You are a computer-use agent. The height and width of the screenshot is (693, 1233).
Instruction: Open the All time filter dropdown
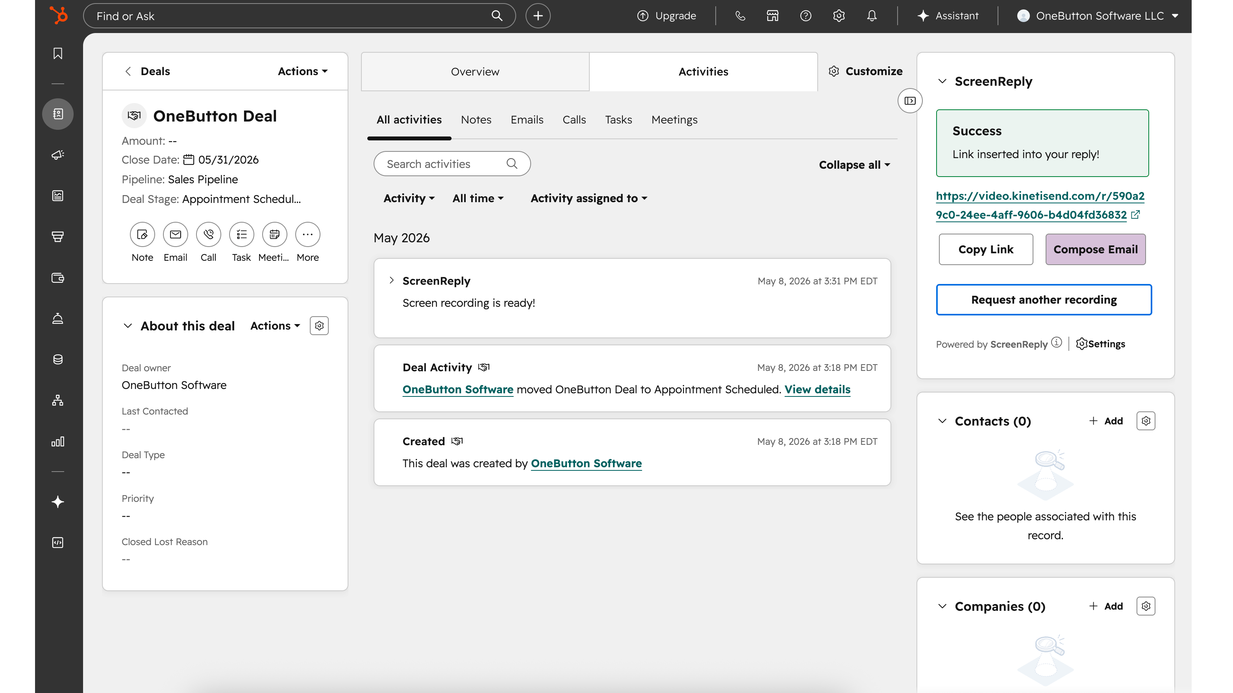(478, 198)
